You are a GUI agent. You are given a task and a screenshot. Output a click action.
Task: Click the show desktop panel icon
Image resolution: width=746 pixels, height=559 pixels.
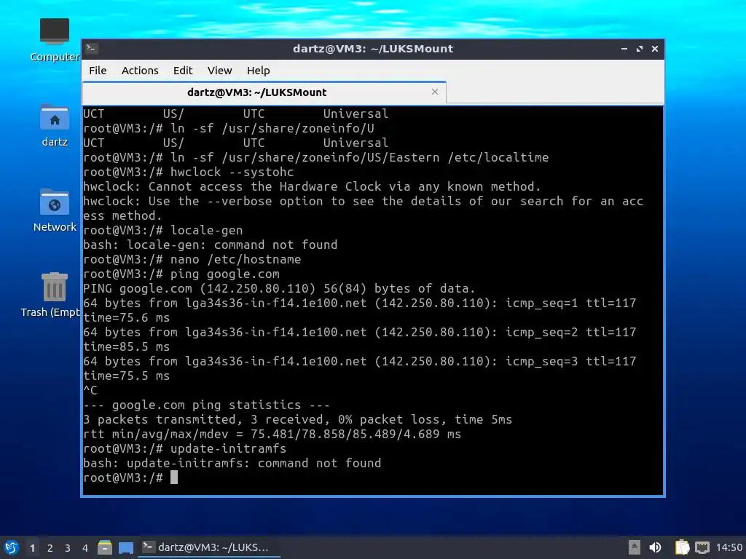pos(126,547)
